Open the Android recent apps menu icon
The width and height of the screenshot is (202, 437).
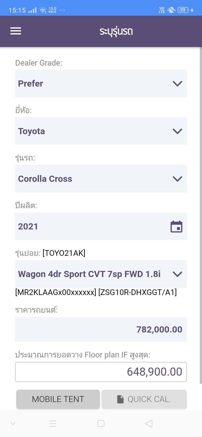pos(53,424)
